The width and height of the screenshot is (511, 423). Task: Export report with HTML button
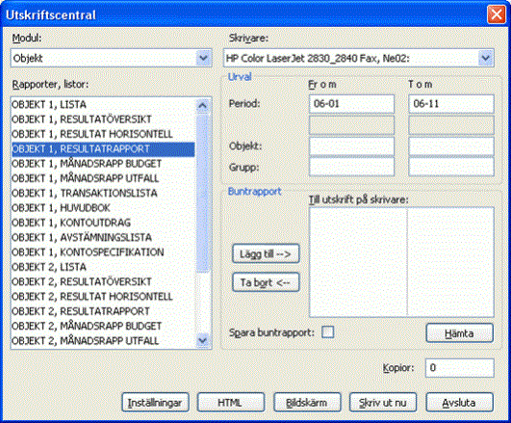tap(231, 403)
